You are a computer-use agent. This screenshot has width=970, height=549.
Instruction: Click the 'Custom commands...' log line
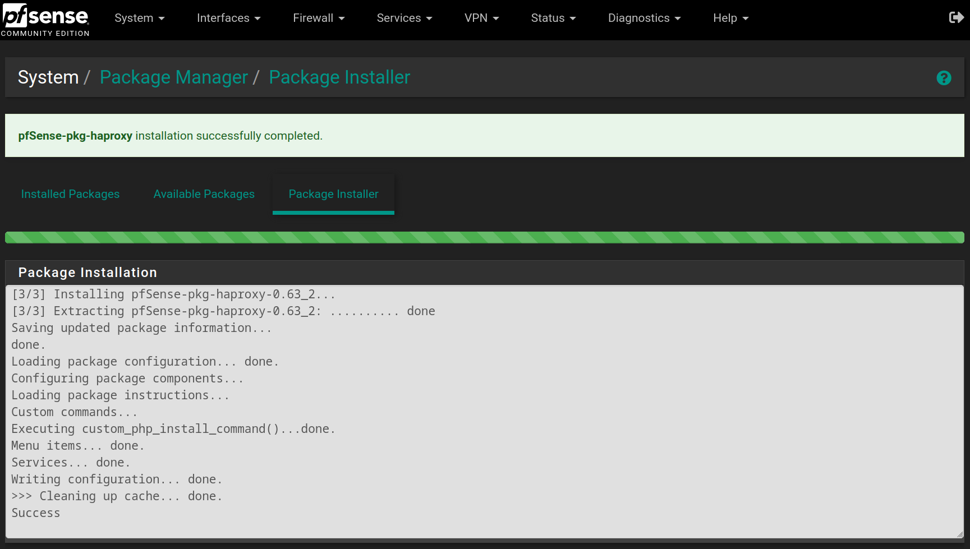74,412
